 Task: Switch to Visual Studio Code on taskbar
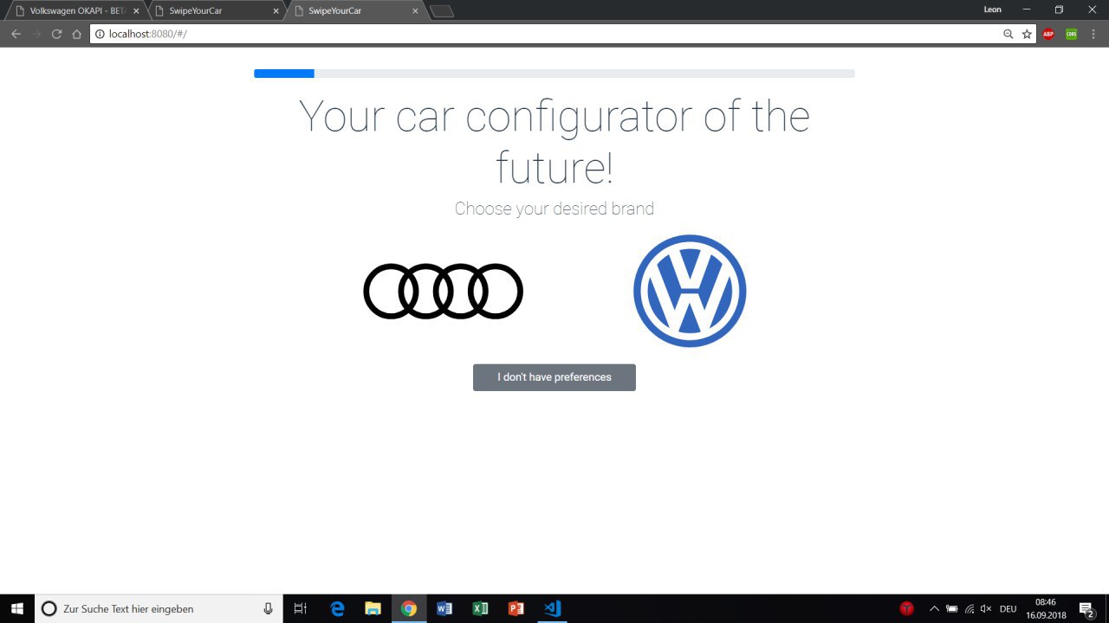(552, 608)
